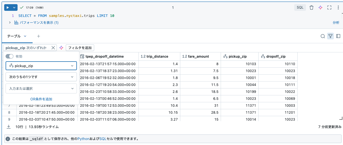Select fare_amount cell 18.5
343x145 pixels.
point(200,91)
